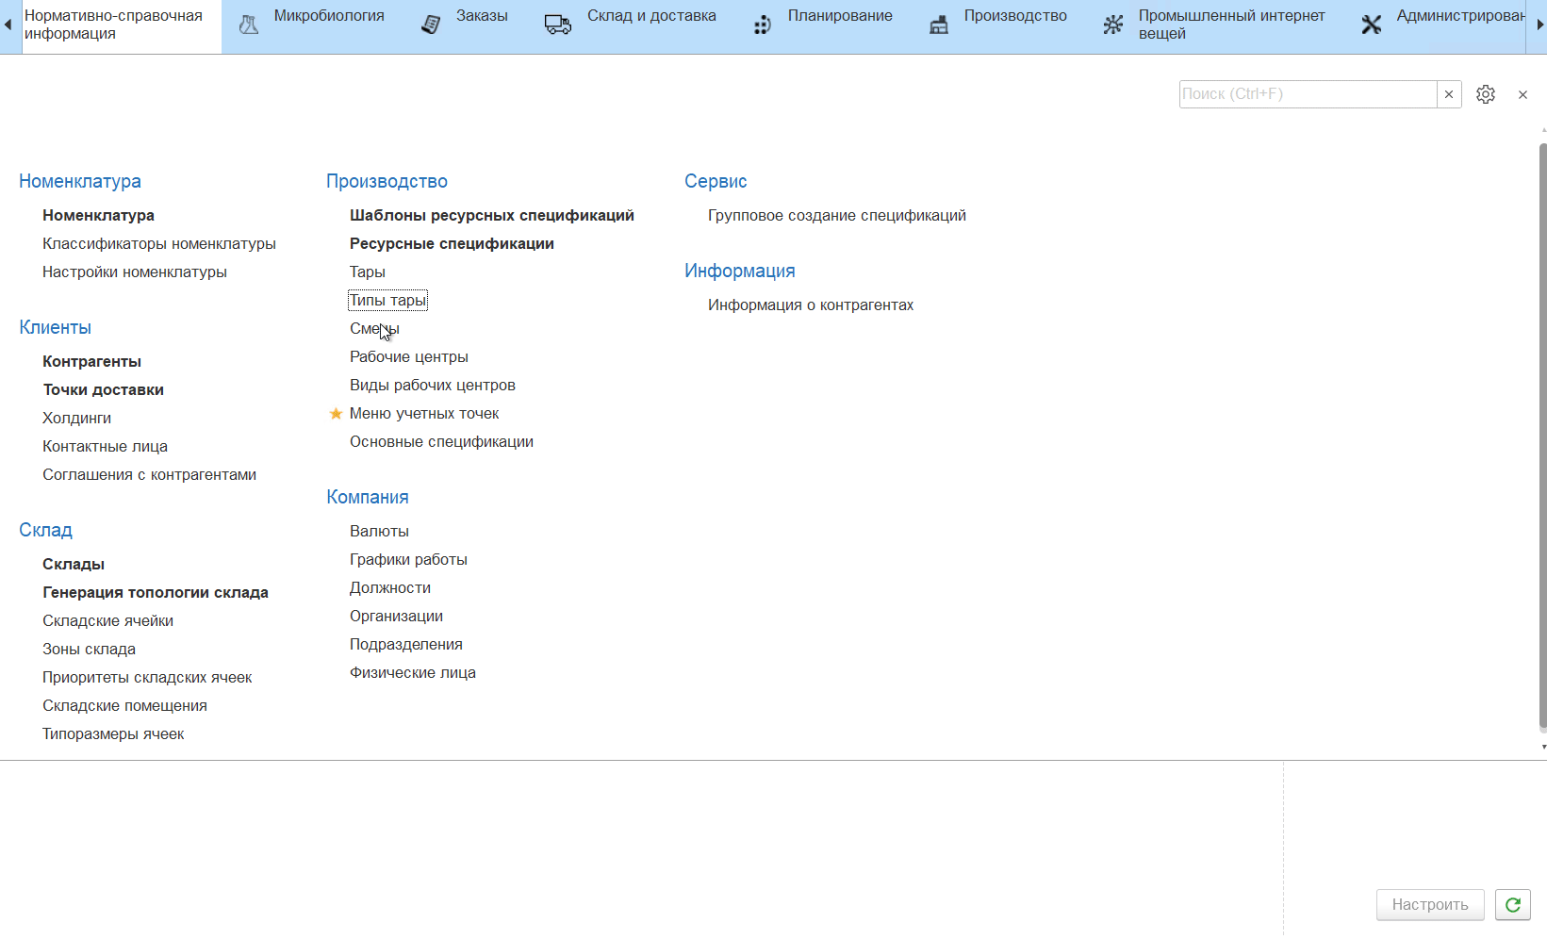Image resolution: width=1547 pixels, height=939 pixels.
Task: Open Промышленный интернет вещей icon
Action: pos(1113,25)
